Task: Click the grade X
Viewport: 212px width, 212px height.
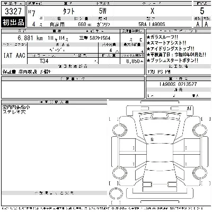Action: 152,11
